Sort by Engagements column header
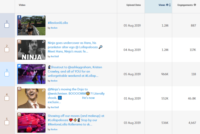200x134 pixels. click(185, 5)
